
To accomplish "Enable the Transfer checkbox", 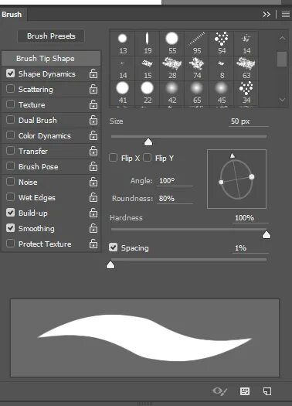I will (10, 151).
